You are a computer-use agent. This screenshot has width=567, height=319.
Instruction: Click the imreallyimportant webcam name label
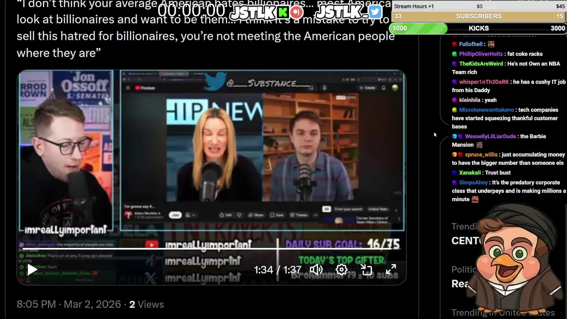pyautogui.click(x=66, y=230)
